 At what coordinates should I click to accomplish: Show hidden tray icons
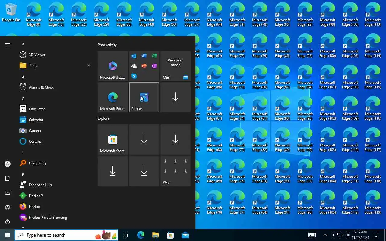[325, 235]
